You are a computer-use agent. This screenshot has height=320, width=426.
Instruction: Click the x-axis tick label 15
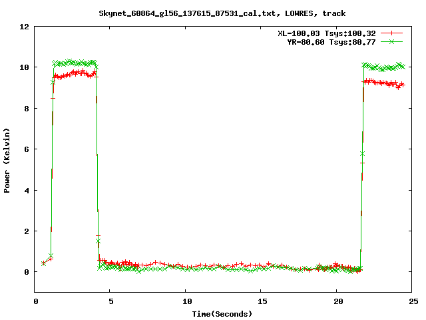tap(262, 301)
